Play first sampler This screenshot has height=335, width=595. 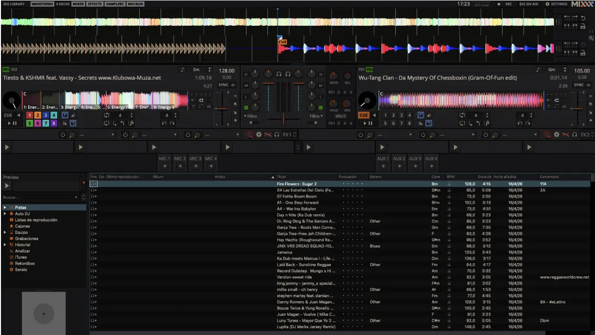pos(7,147)
